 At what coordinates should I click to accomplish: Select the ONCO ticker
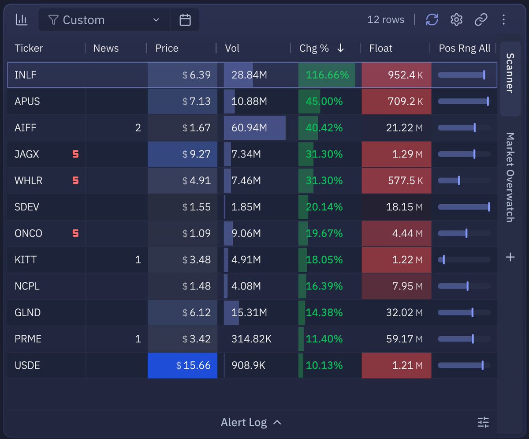click(29, 233)
